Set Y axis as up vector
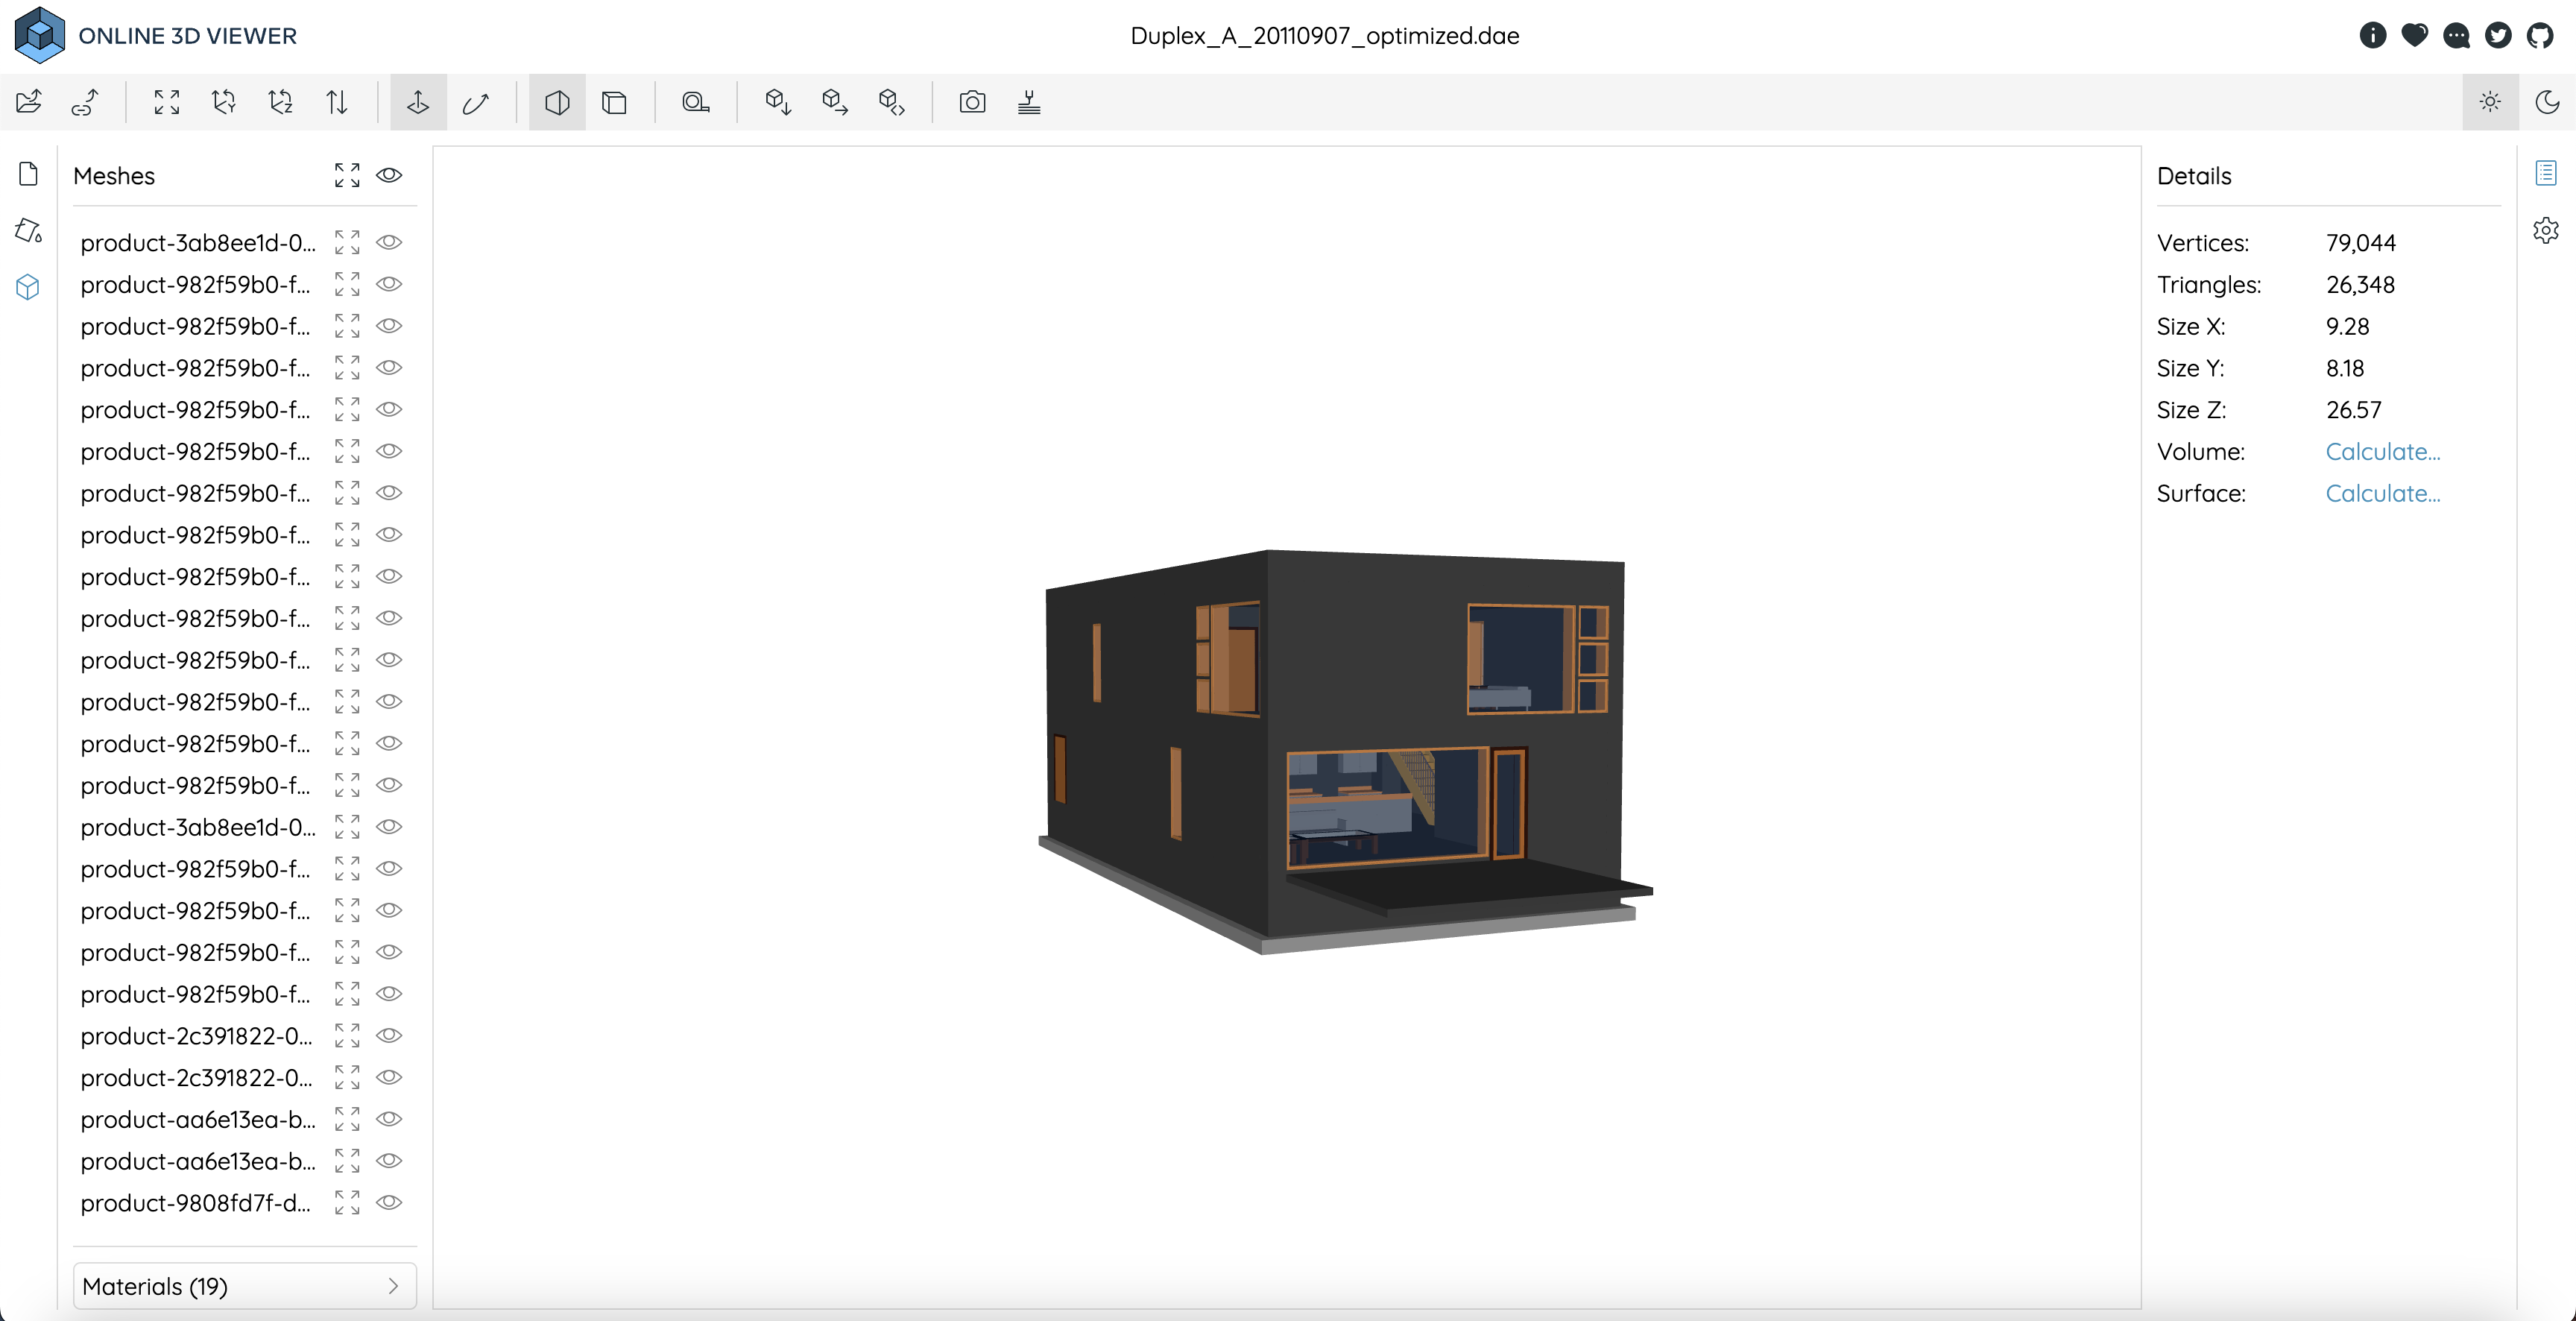Viewport: 2576px width, 1321px height. click(x=224, y=102)
